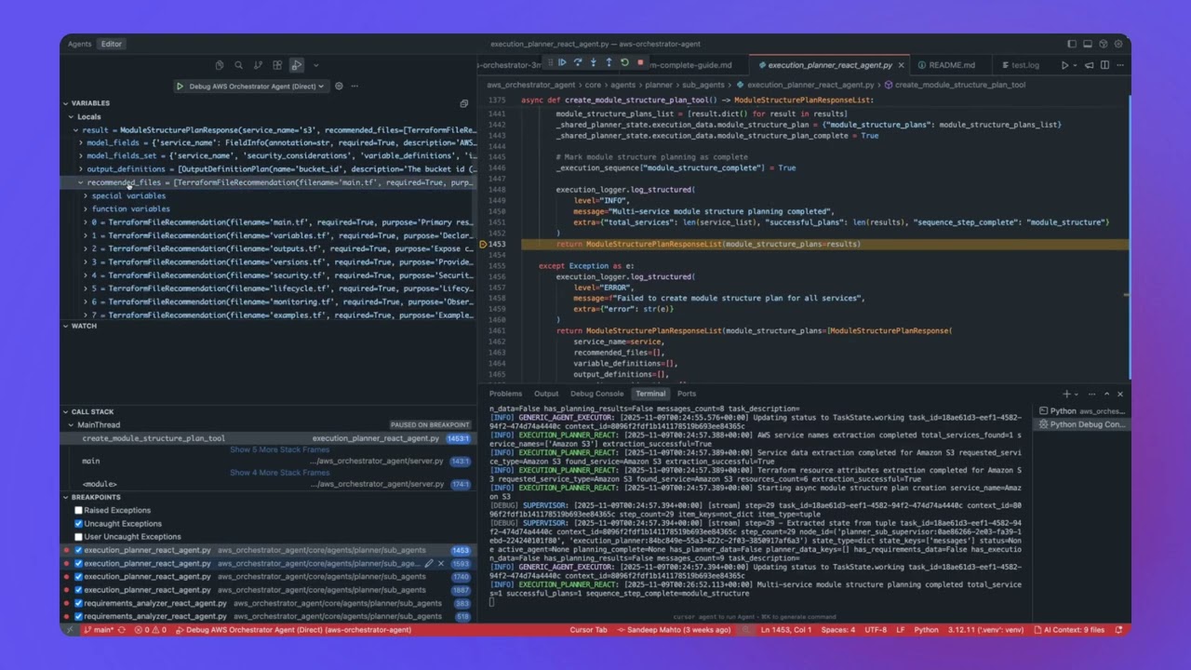The width and height of the screenshot is (1191, 670).
Task: Toggle panel layout icon in title bar
Action: coord(1088,44)
